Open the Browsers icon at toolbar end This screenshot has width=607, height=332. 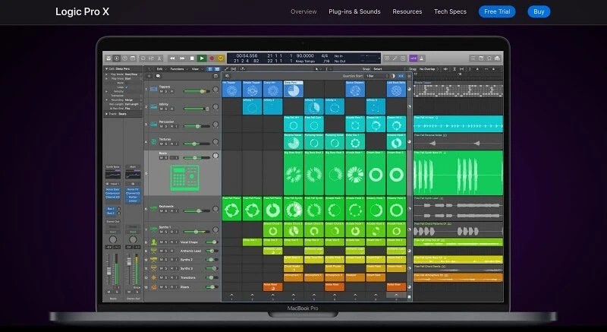pos(498,58)
